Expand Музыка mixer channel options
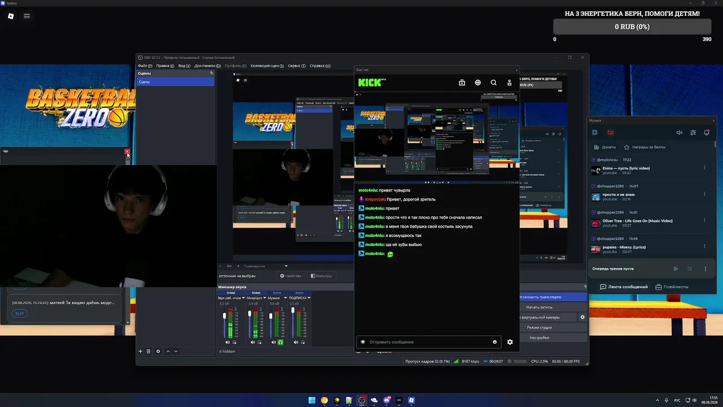 (x=285, y=298)
